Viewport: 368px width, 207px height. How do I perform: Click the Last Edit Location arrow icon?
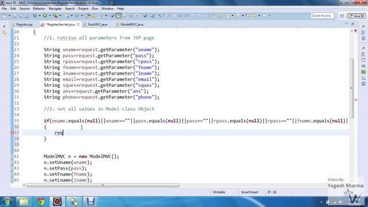click(248, 16)
